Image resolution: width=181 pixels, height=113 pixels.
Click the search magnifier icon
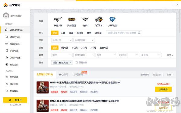[139, 33]
